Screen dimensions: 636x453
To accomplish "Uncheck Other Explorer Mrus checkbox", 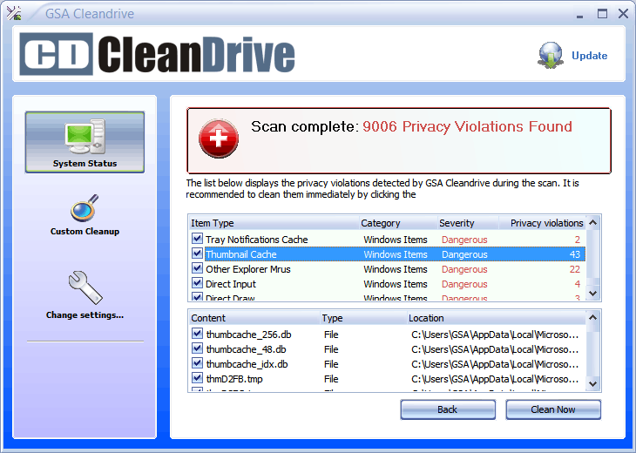I will (x=197, y=268).
